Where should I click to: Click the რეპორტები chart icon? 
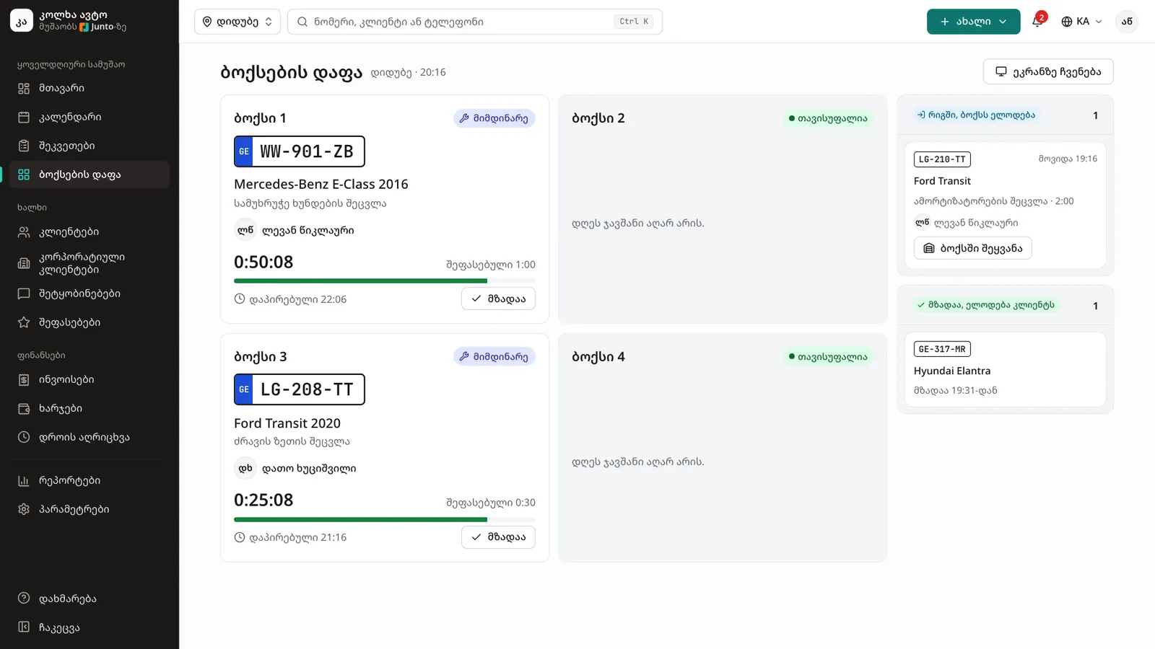[24, 480]
